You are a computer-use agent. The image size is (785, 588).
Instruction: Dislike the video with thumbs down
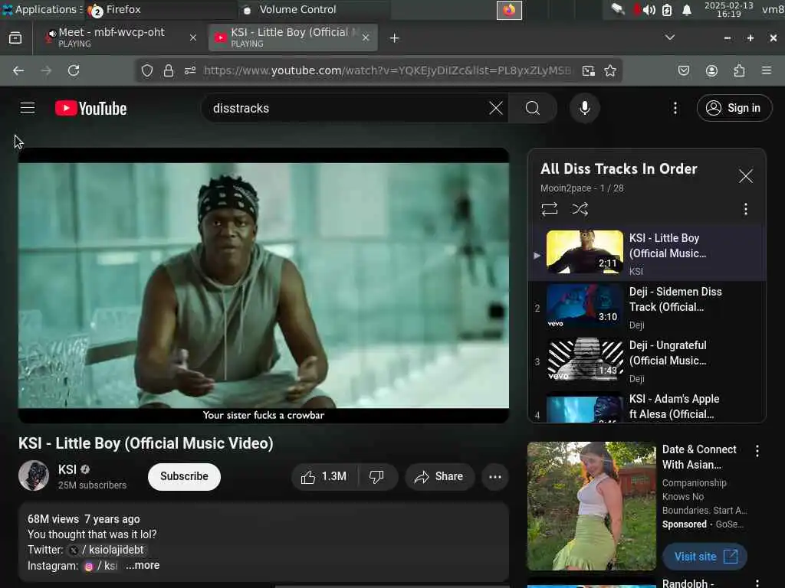[x=377, y=476]
